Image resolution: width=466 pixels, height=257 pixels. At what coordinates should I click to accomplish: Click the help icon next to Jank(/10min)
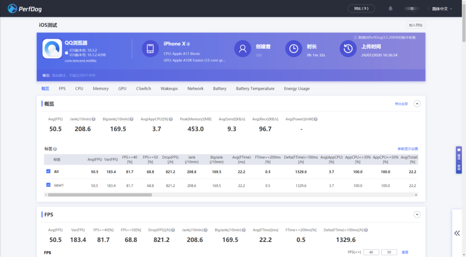[94, 119]
